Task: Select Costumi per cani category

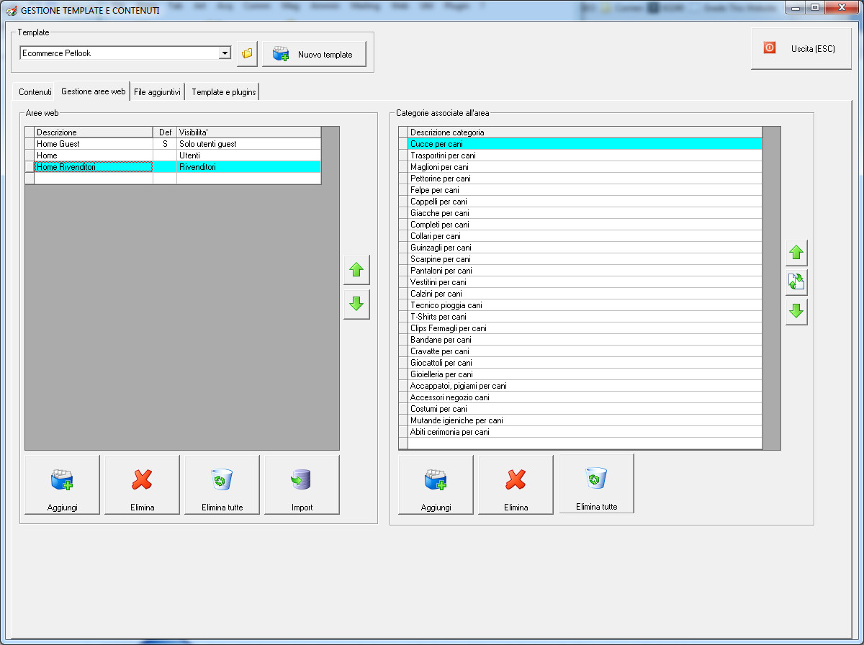Action: click(x=585, y=409)
